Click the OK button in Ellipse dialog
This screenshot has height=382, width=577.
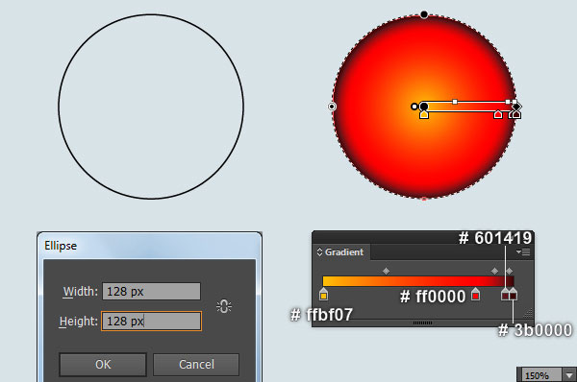click(103, 365)
